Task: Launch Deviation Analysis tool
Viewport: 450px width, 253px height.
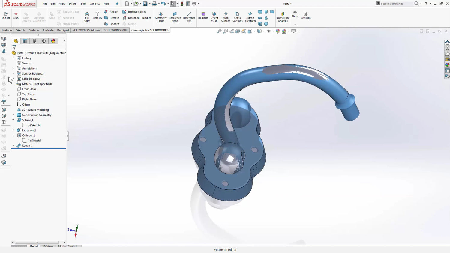Action: point(283,17)
